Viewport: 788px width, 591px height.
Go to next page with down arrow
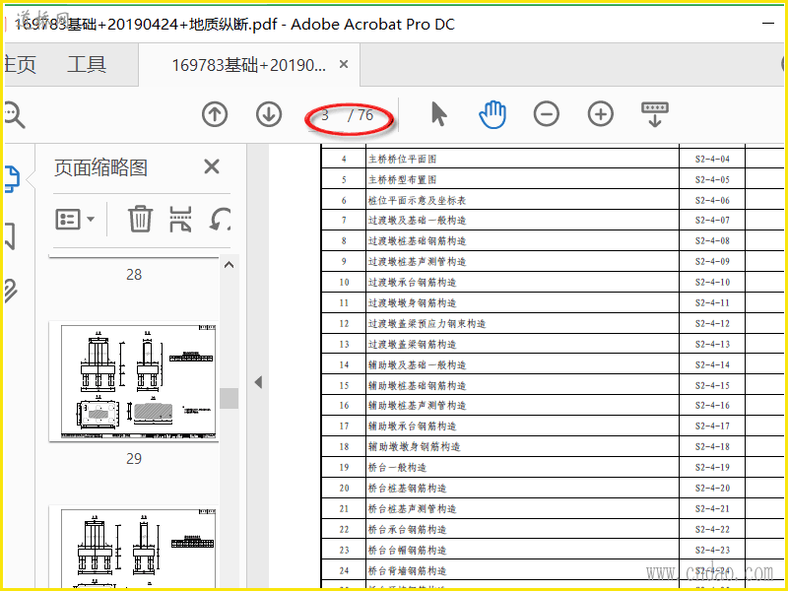(269, 114)
